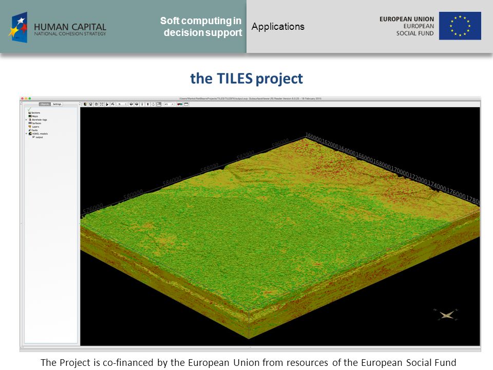Screen dimensions: 493x370
Task: Click the first disc-shaped toolbar icon
Action: [x=131, y=104]
